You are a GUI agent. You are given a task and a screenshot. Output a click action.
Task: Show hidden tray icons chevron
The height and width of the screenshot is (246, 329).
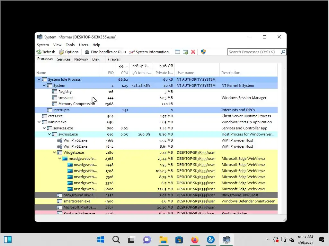(268, 239)
